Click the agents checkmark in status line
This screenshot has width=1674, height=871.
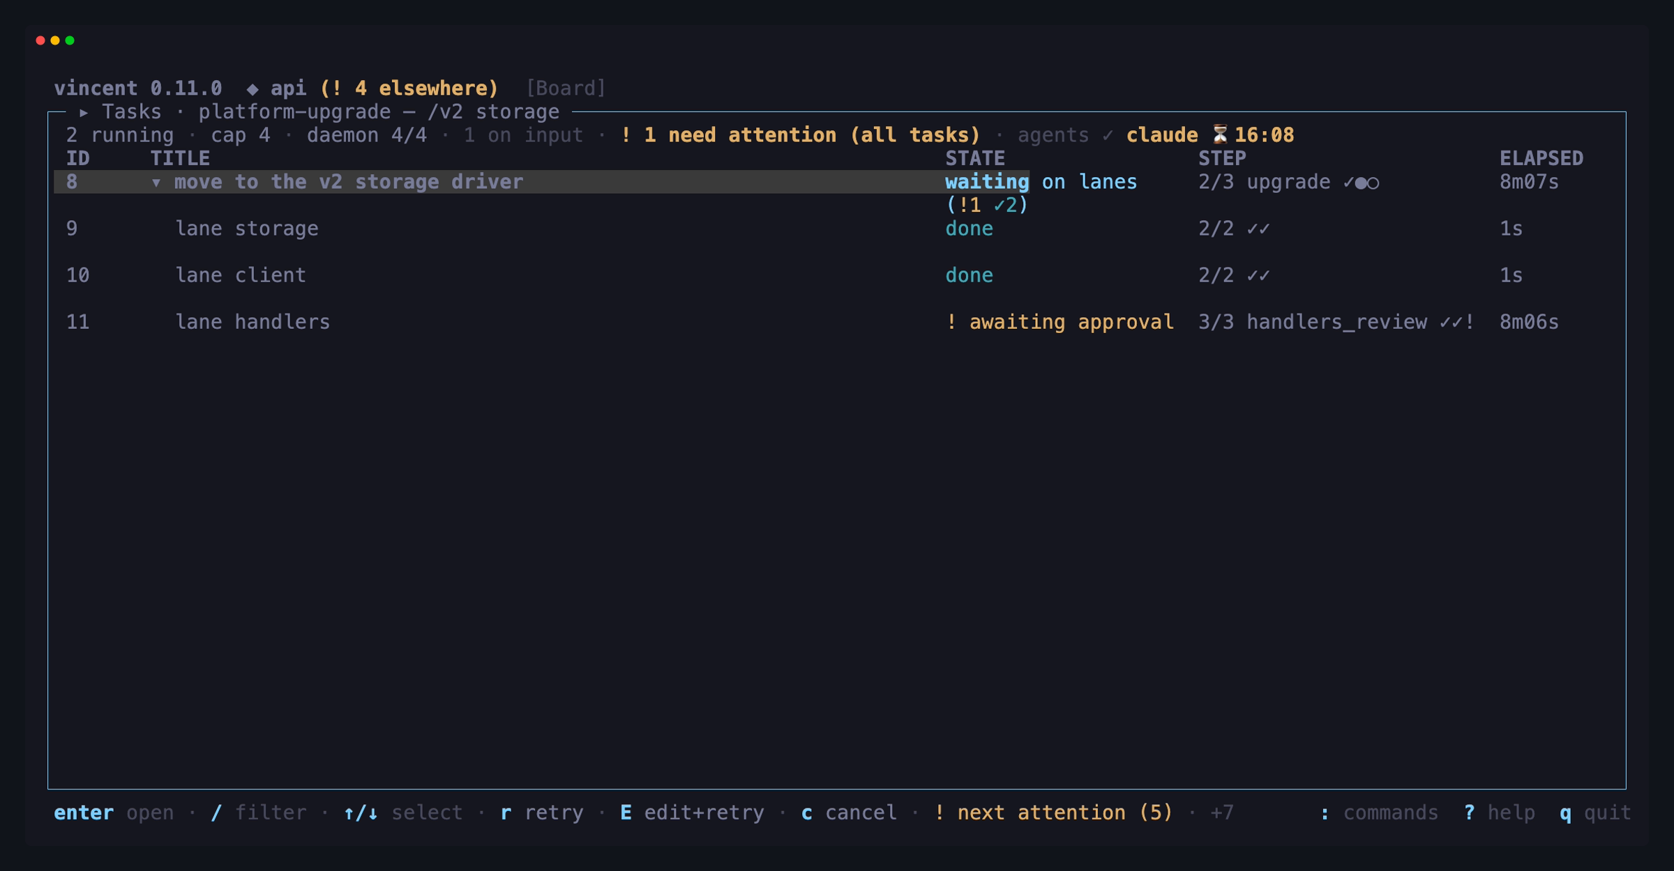coord(1108,136)
